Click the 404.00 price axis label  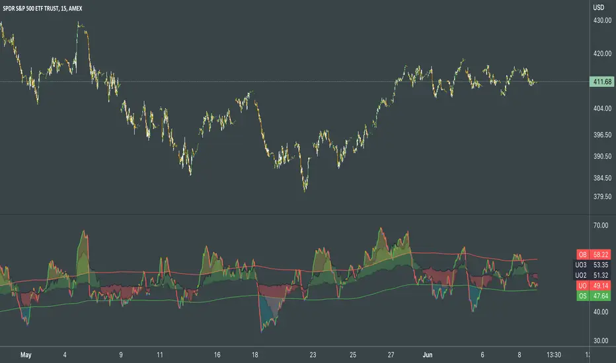(x=602, y=108)
